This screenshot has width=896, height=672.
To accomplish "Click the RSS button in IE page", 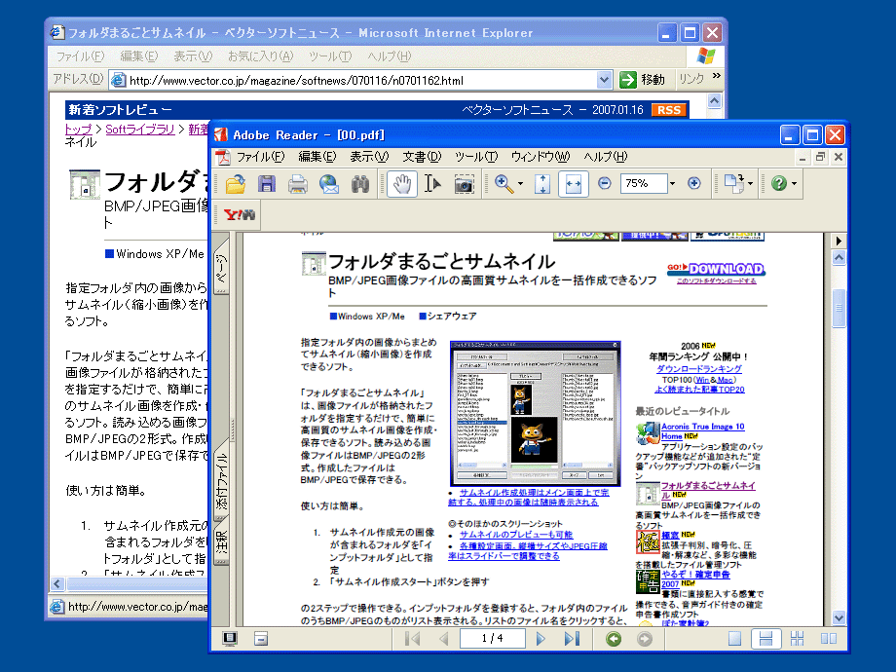I will [x=668, y=110].
